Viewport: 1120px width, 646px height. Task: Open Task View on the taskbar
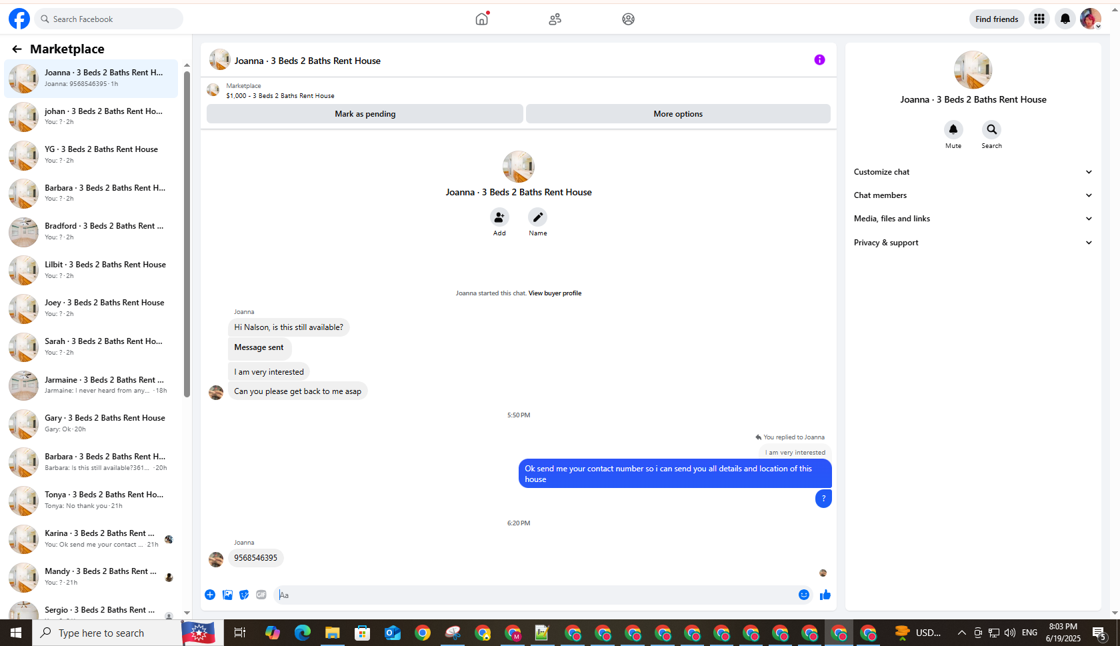click(240, 633)
